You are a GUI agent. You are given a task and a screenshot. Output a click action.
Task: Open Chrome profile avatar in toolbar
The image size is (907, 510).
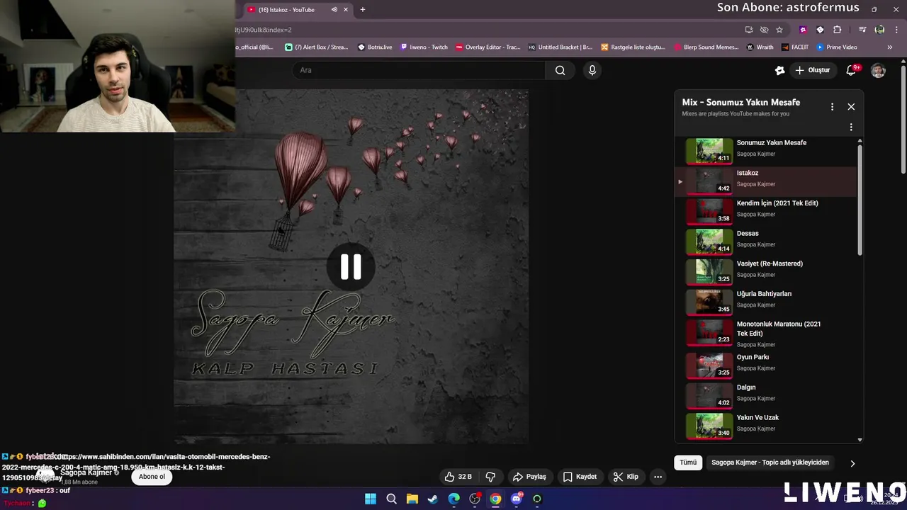(x=879, y=30)
